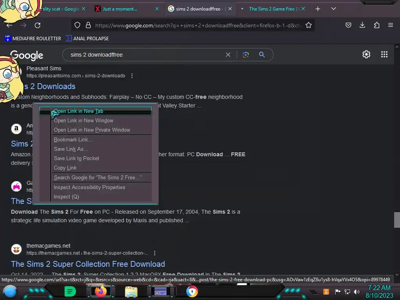Select Copy Link in context menu
Viewport: 400px width, 300px height.
click(95, 168)
